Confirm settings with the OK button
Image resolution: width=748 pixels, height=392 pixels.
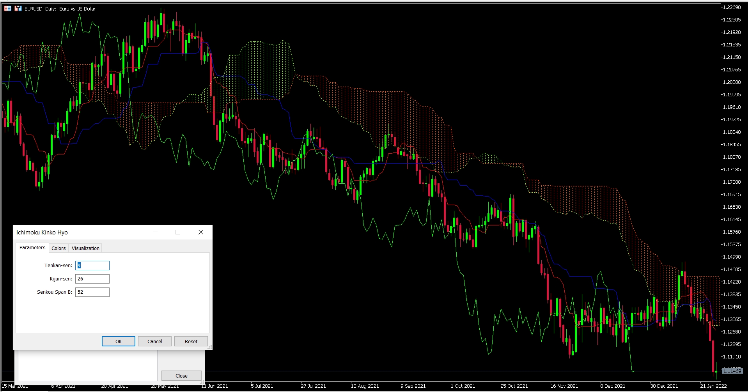(x=119, y=341)
